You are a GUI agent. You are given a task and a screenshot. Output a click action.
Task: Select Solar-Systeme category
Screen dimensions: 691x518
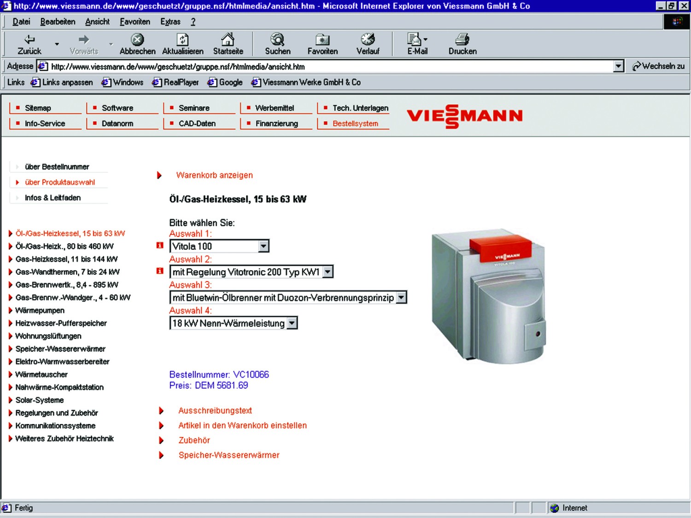40,400
